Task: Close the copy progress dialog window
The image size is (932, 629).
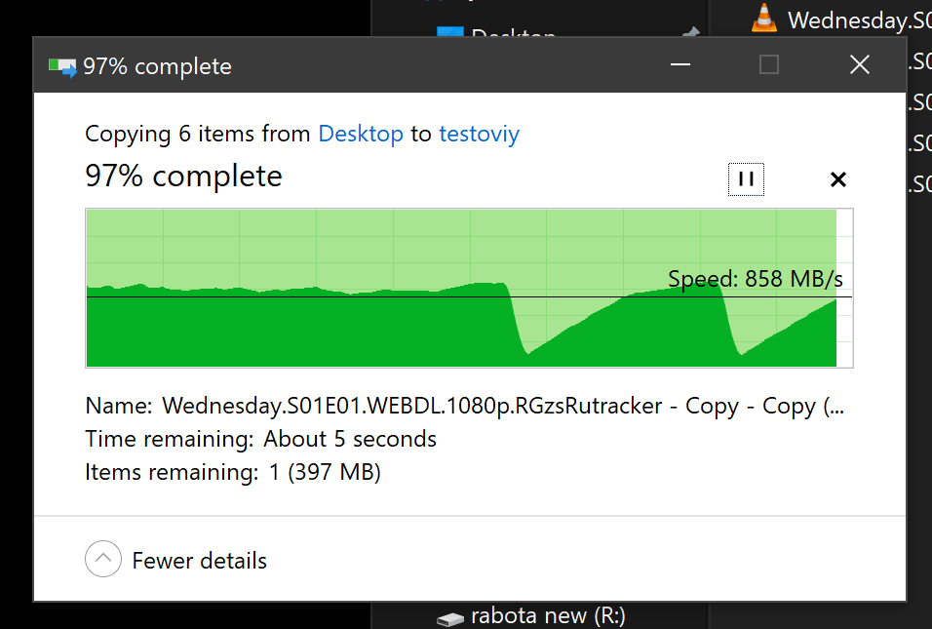Action: [x=860, y=64]
